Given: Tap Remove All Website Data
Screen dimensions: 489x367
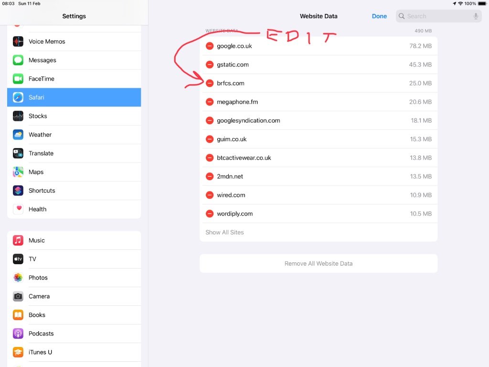Looking at the screenshot, I should pos(319,264).
